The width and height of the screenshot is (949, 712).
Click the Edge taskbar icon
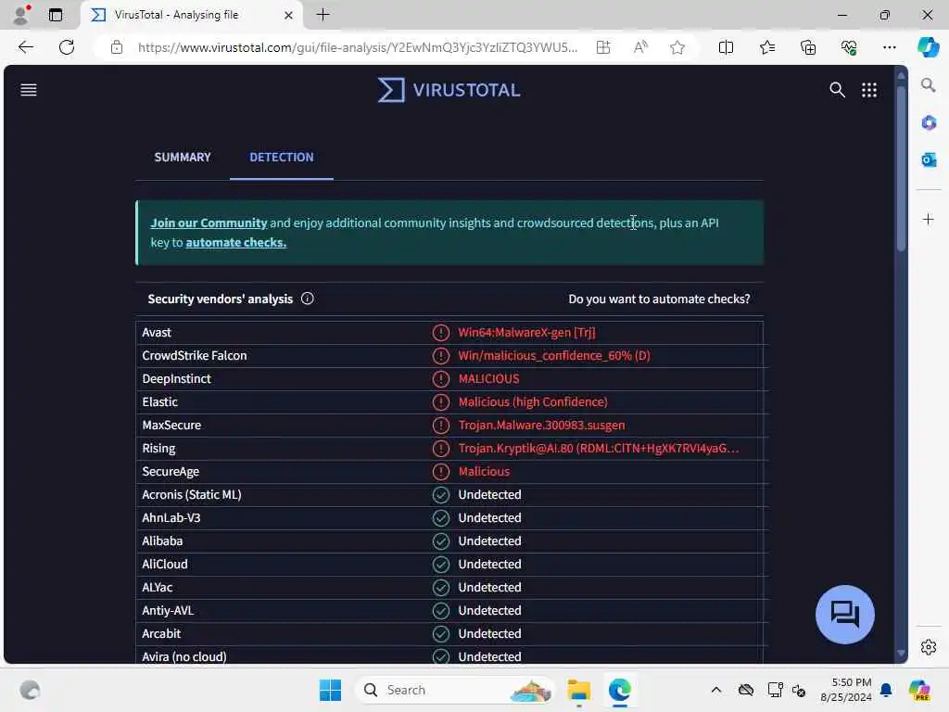coord(620,690)
